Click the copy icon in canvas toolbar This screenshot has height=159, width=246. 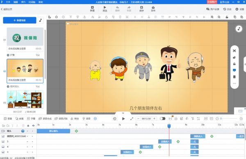(x=235, y=17)
